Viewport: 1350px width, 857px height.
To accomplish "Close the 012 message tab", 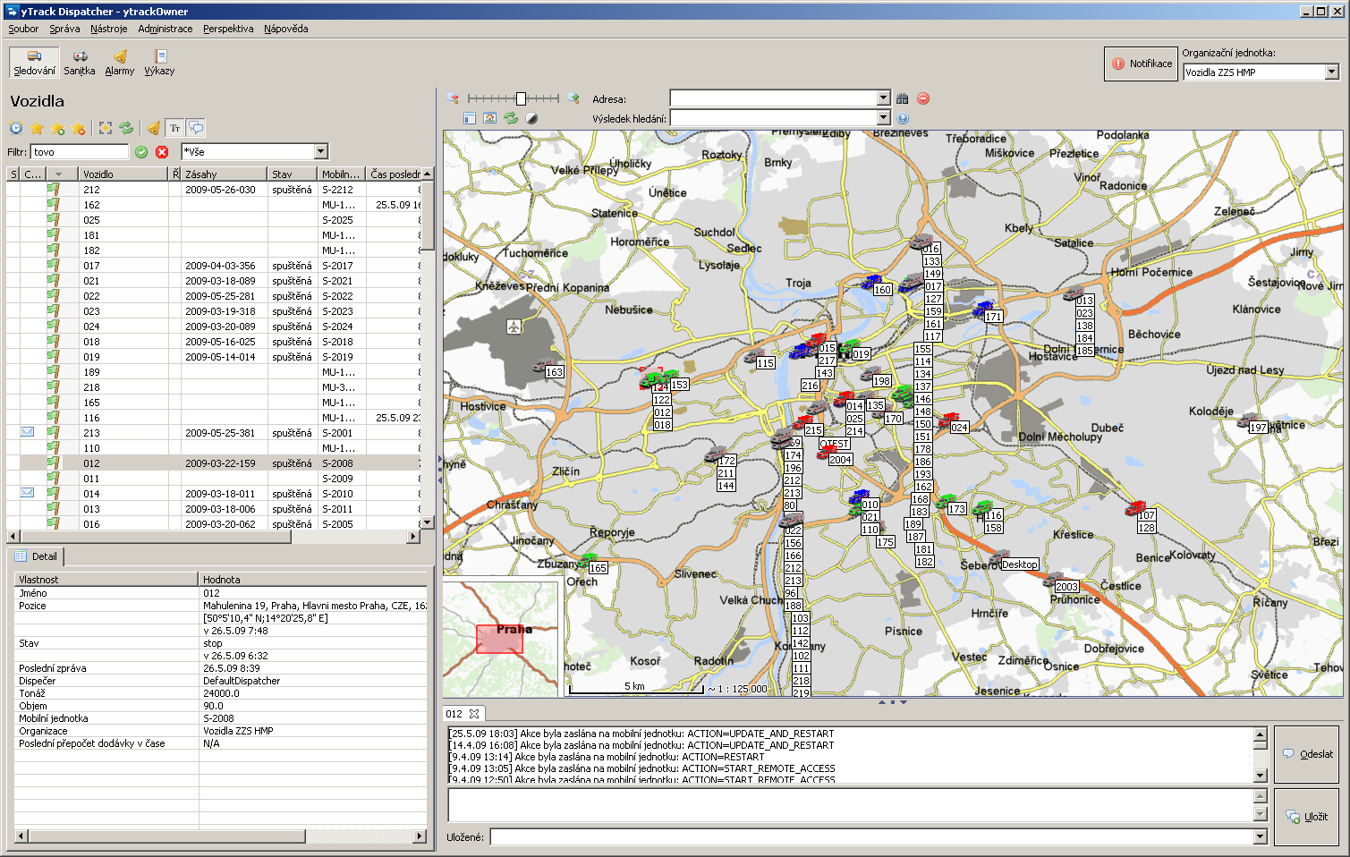I will 474,714.
